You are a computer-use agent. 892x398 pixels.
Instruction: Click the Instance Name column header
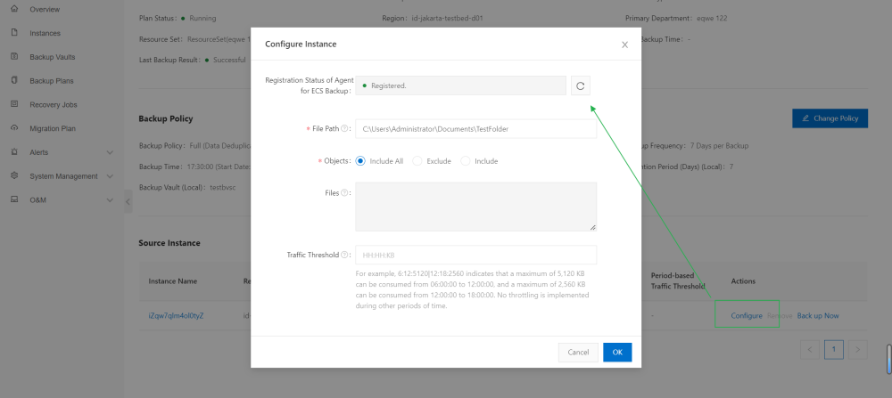(173, 281)
